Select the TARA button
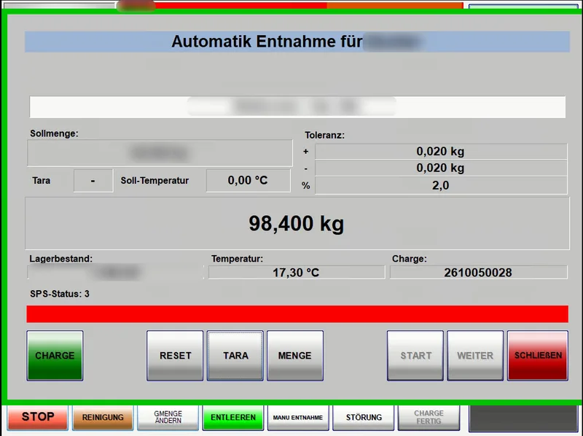Viewport: 583px width, 436px height. point(235,355)
